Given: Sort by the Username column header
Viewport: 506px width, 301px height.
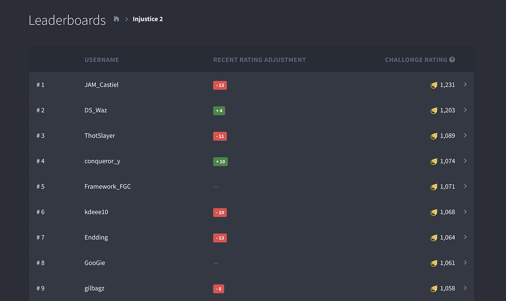Looking at the screenshot, I should click(102, 60).
